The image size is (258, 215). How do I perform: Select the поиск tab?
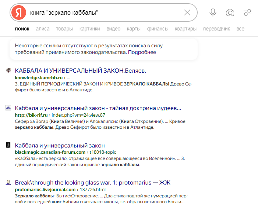pos(22,29)
